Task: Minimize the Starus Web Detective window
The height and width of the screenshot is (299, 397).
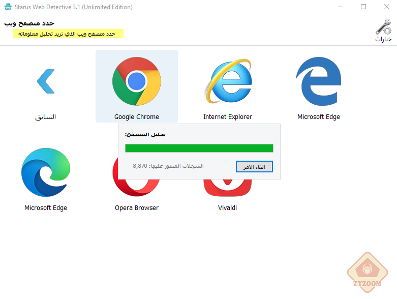Action: 341,7
